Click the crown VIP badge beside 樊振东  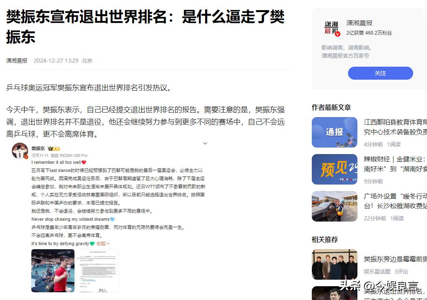[54, 148]
